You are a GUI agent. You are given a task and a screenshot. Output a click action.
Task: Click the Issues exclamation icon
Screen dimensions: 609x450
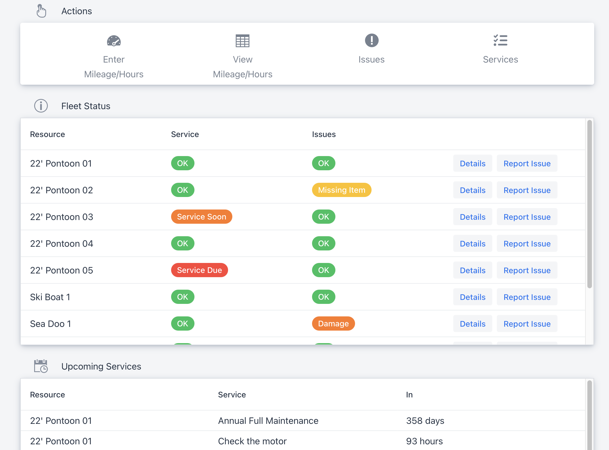[372, 40]
